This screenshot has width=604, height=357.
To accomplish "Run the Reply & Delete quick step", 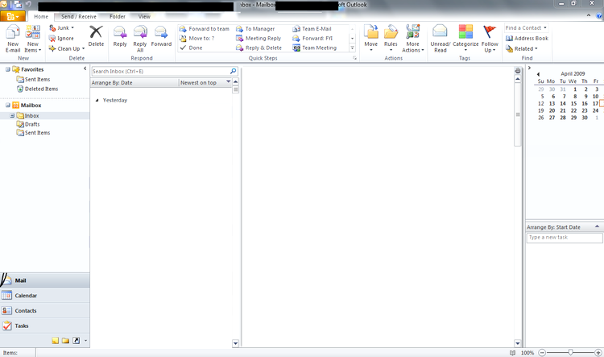I will click(x=259, y=48).
